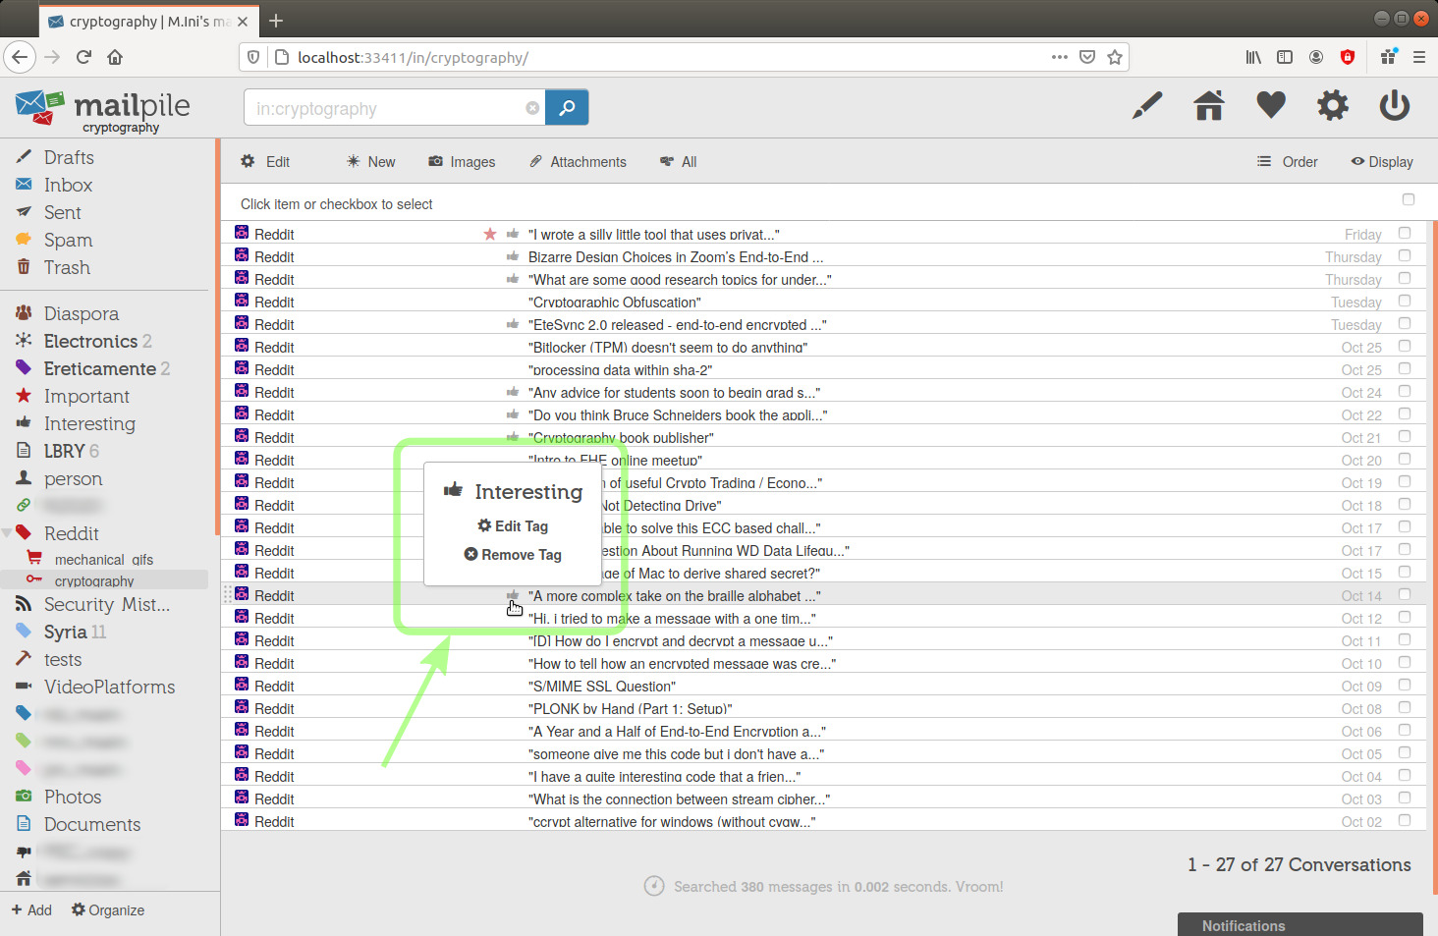The height and width of the screenshot is (936, 1438).
Task: Open the "S/MIME SSL Question" message
Action: [602, 686]
